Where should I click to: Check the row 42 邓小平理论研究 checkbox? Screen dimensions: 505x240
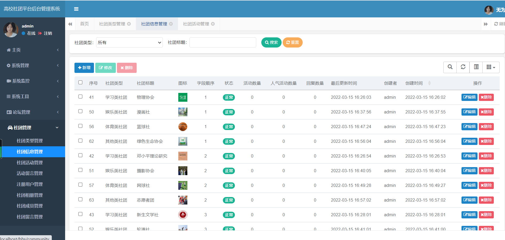(80, 155)
